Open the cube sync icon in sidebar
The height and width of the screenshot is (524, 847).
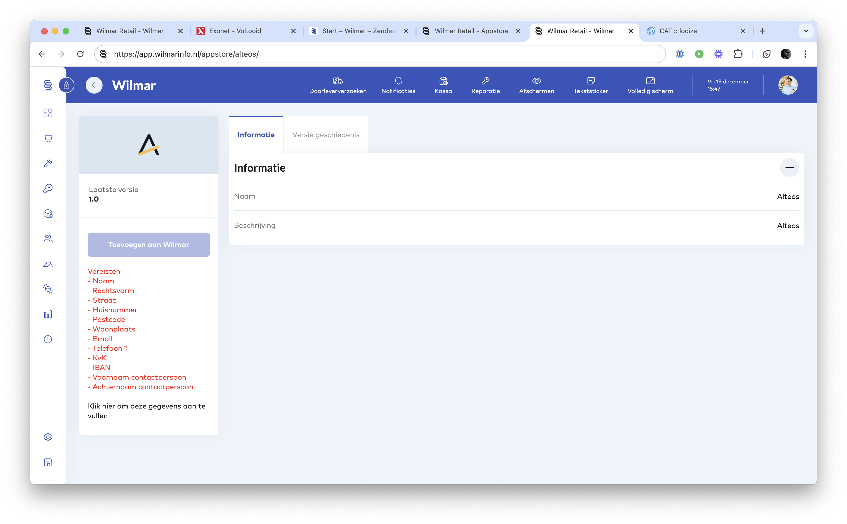pyautogui.click(x=48, y=289)
